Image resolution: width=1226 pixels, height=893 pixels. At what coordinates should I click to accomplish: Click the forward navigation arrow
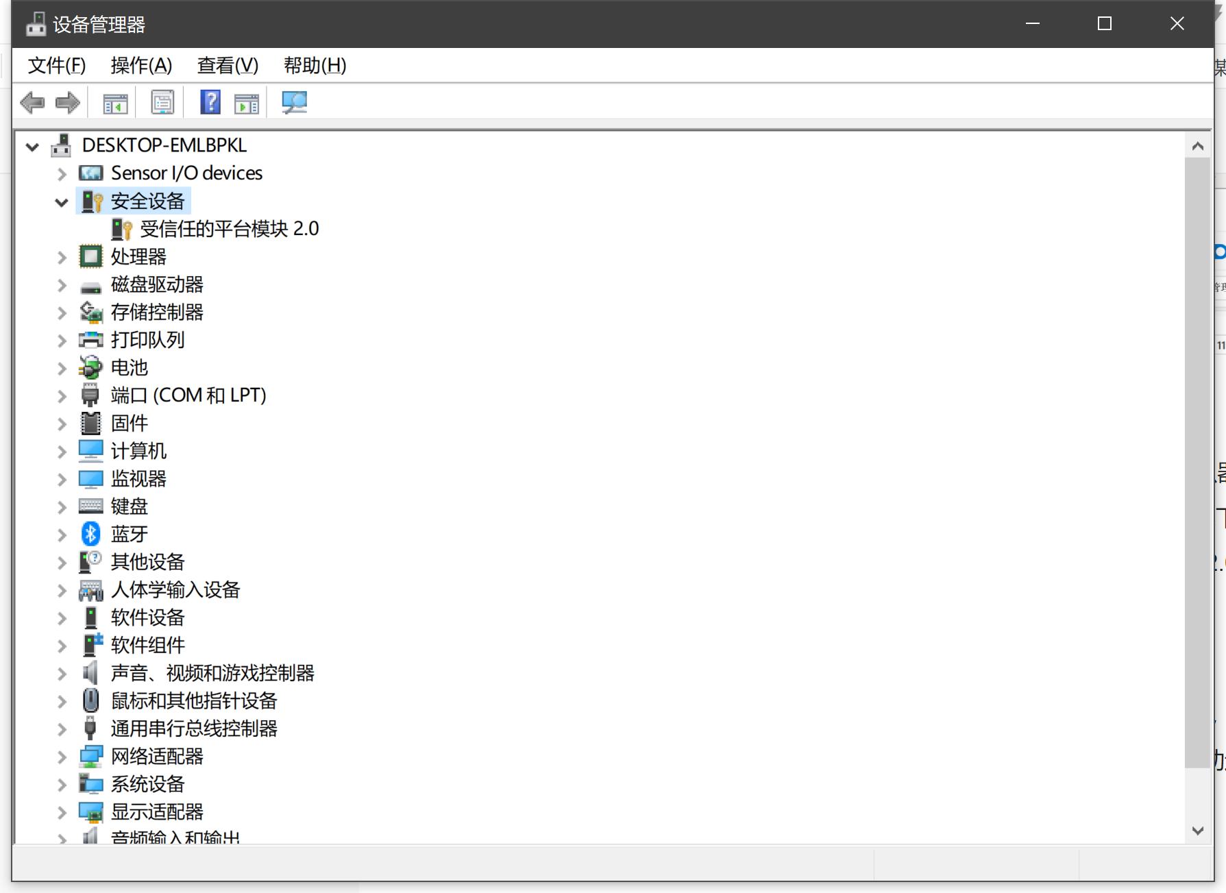pos(66,101)
